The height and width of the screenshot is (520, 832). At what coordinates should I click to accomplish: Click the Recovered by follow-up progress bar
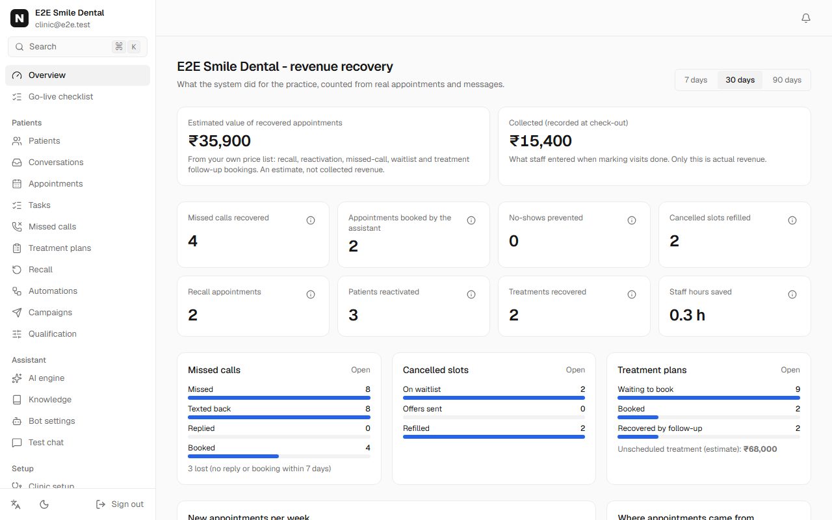pos(708,437)
